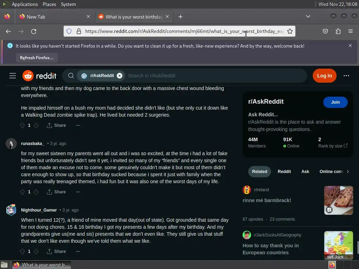Show more topic chips with right chevron
This screenshot has width=359, height=269.
tap(347, 172)
